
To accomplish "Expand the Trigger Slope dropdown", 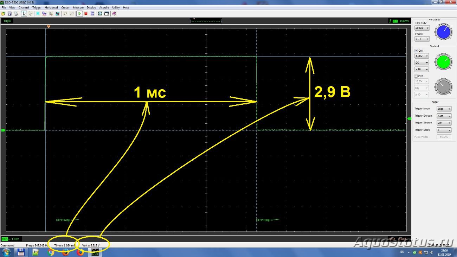I will (x=444, y=130).
